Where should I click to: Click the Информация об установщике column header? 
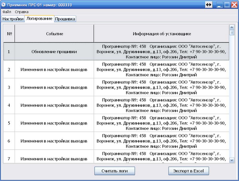162,34
